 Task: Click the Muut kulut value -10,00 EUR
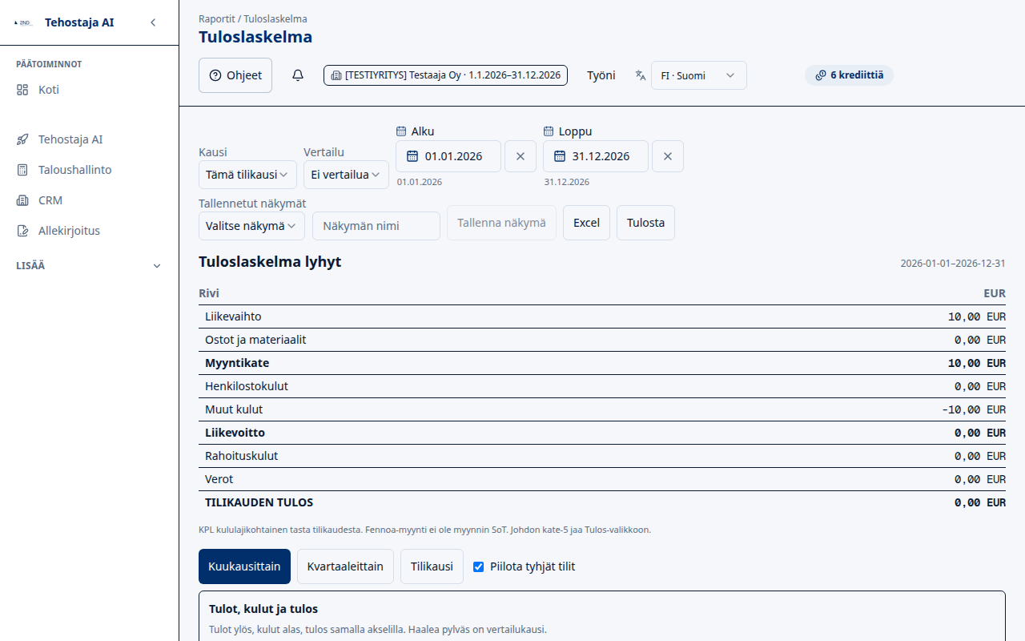[x=974, y=409]
